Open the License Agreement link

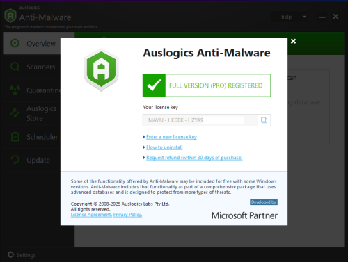pos(91,215)
